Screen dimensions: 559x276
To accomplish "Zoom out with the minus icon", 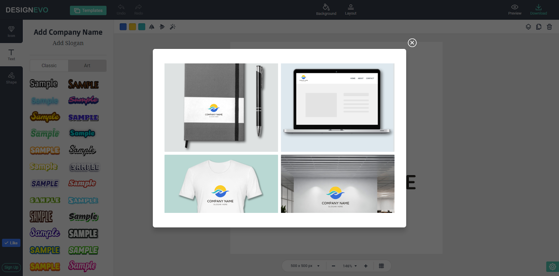I will pyautogui.click(x=333, y=266).
